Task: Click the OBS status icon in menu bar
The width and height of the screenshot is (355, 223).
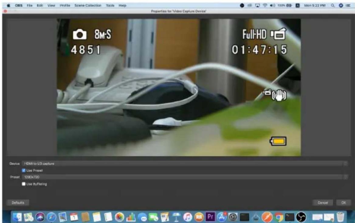Action: tap(242, 5)
